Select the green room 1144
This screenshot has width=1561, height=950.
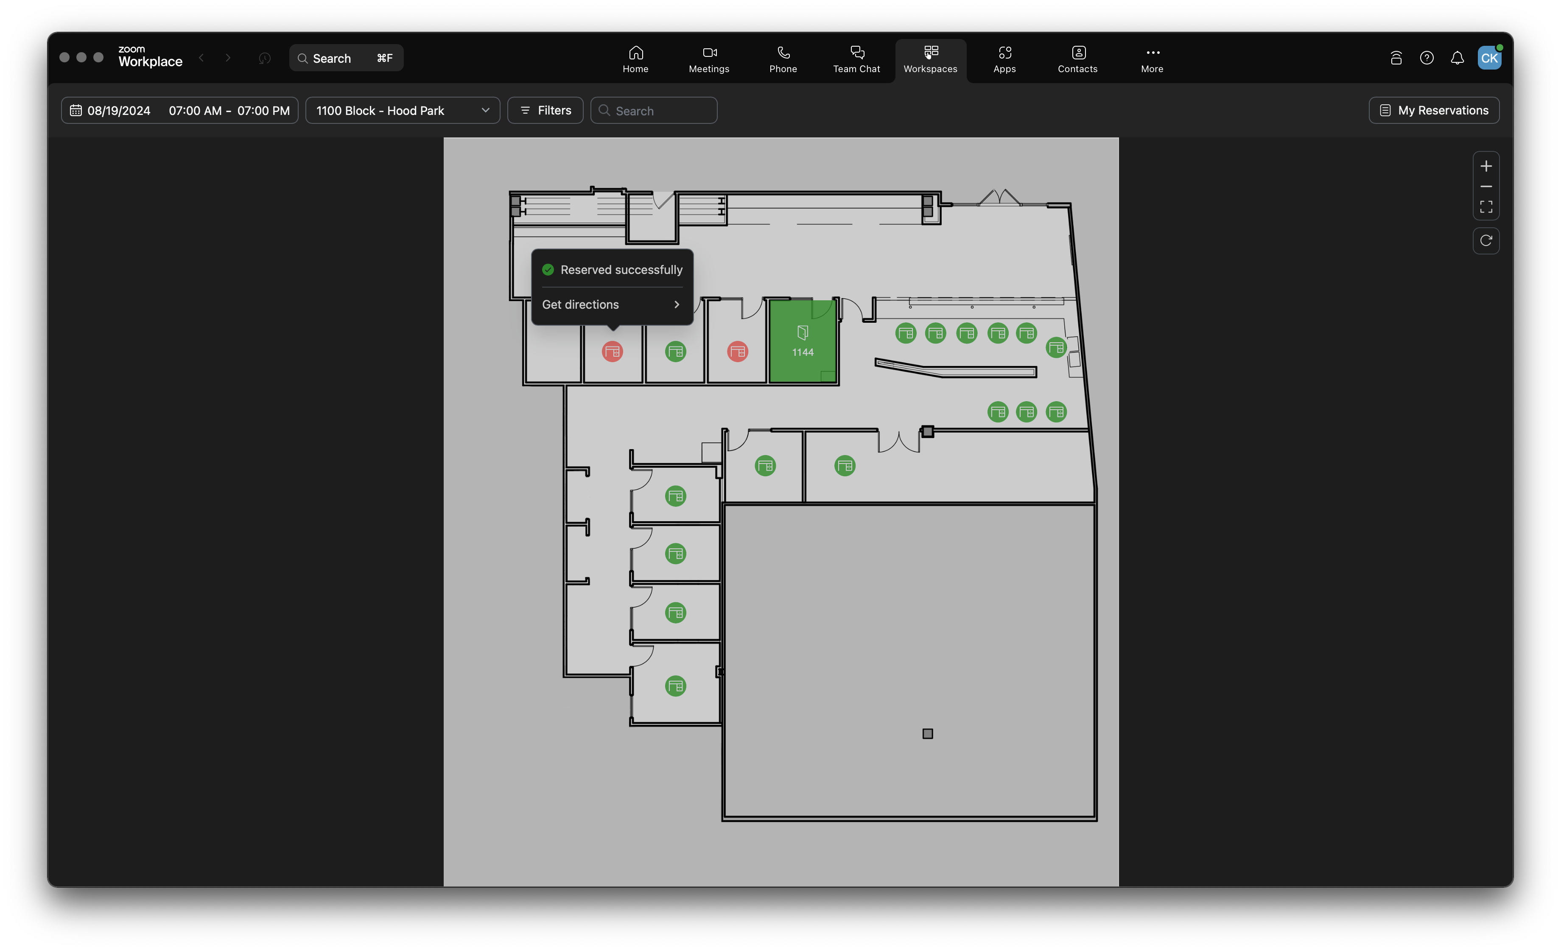(x=802, y=342)
